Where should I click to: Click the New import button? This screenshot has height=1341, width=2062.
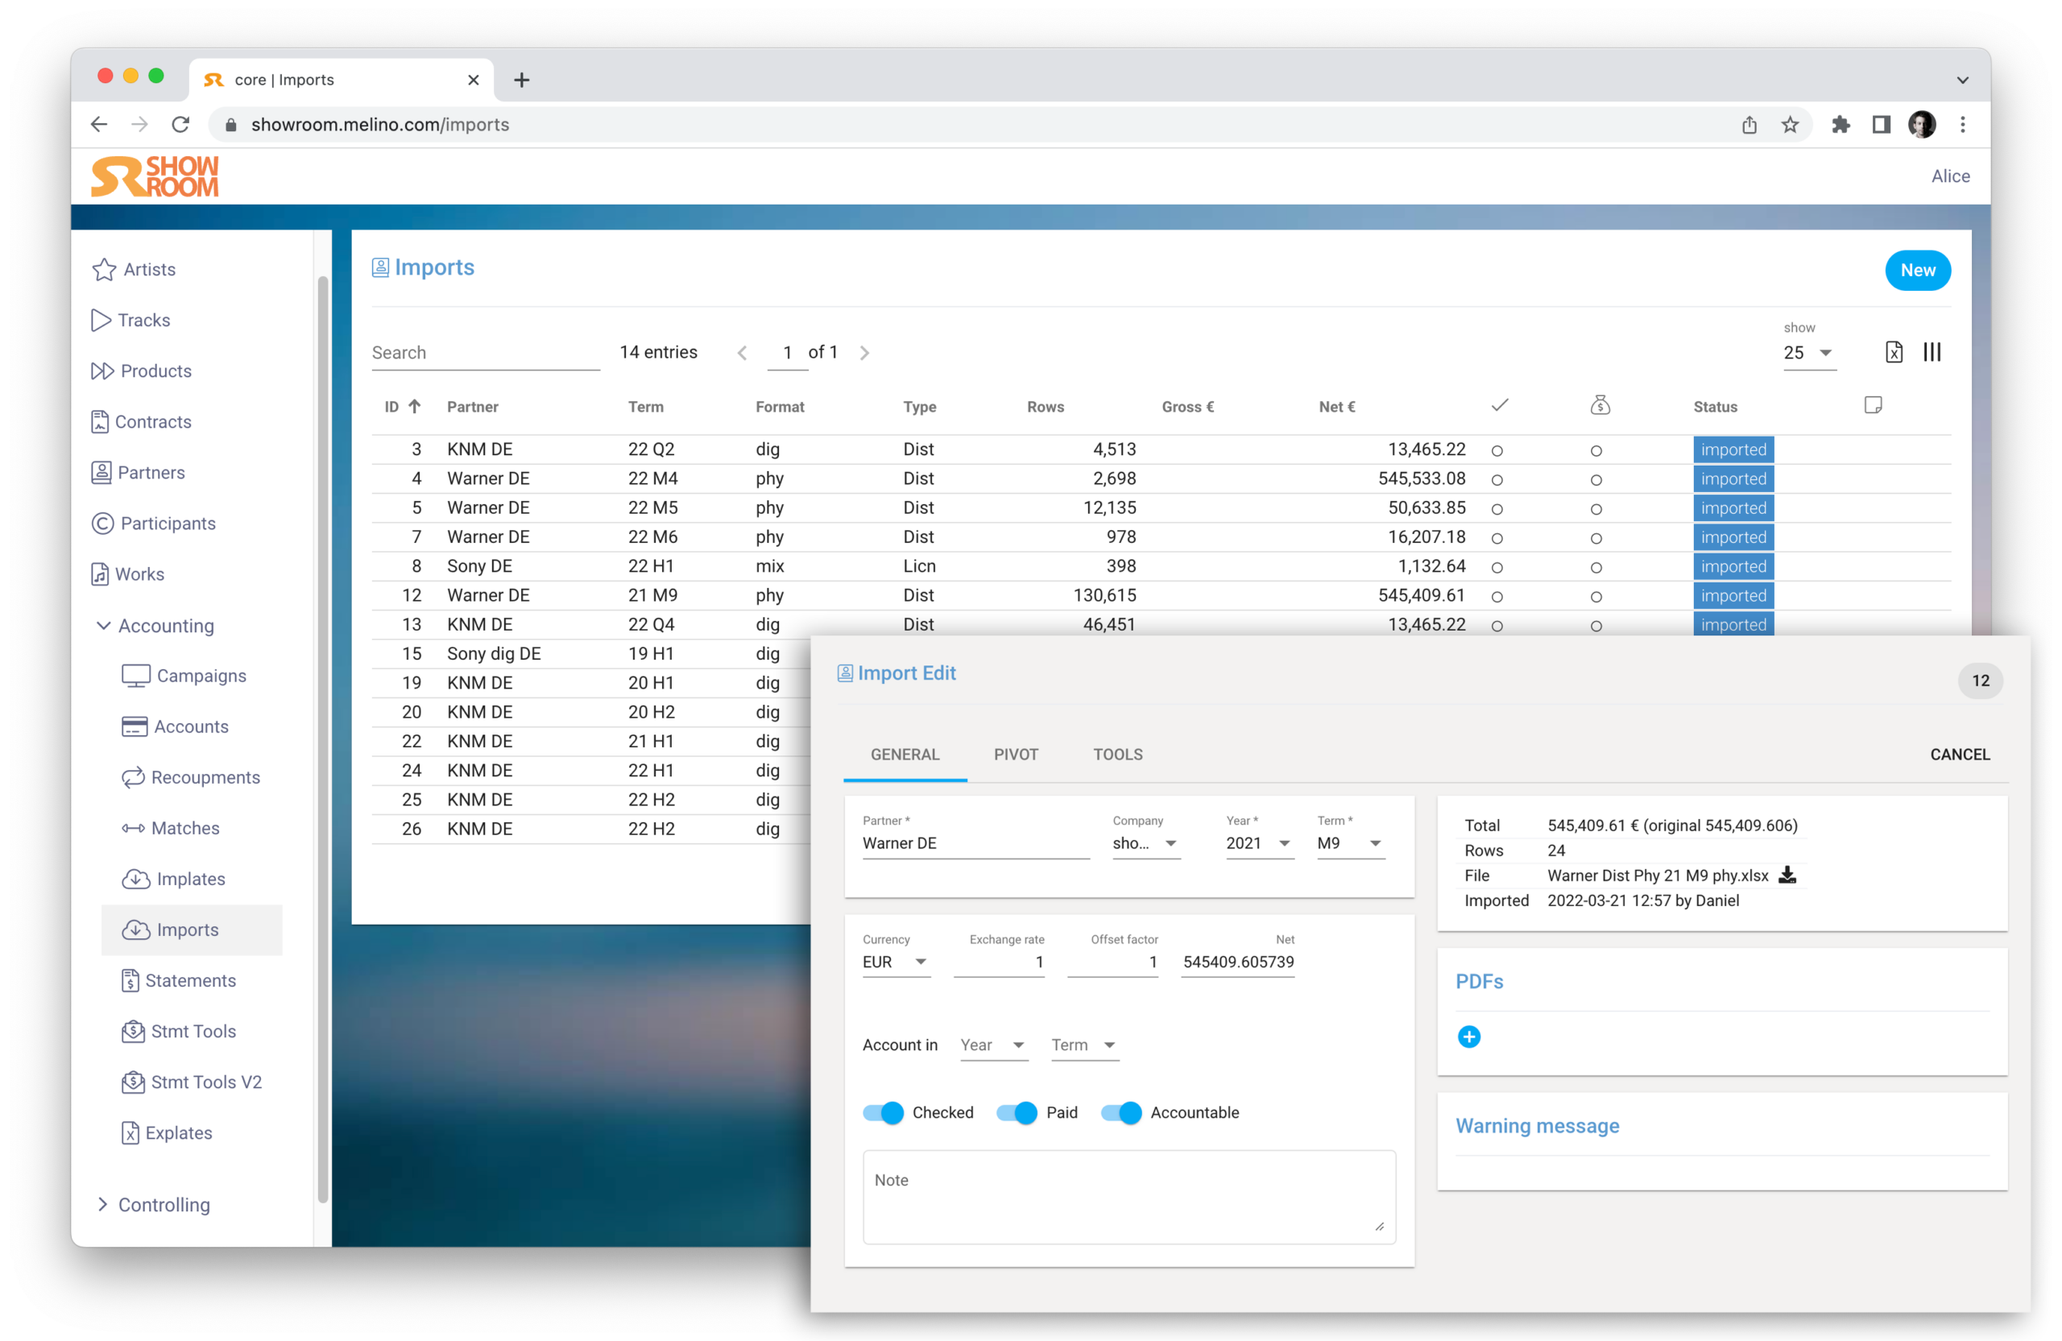coord(1916,271)
